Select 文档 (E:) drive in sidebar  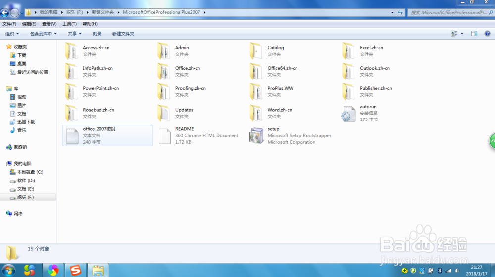tap(26, 189)
